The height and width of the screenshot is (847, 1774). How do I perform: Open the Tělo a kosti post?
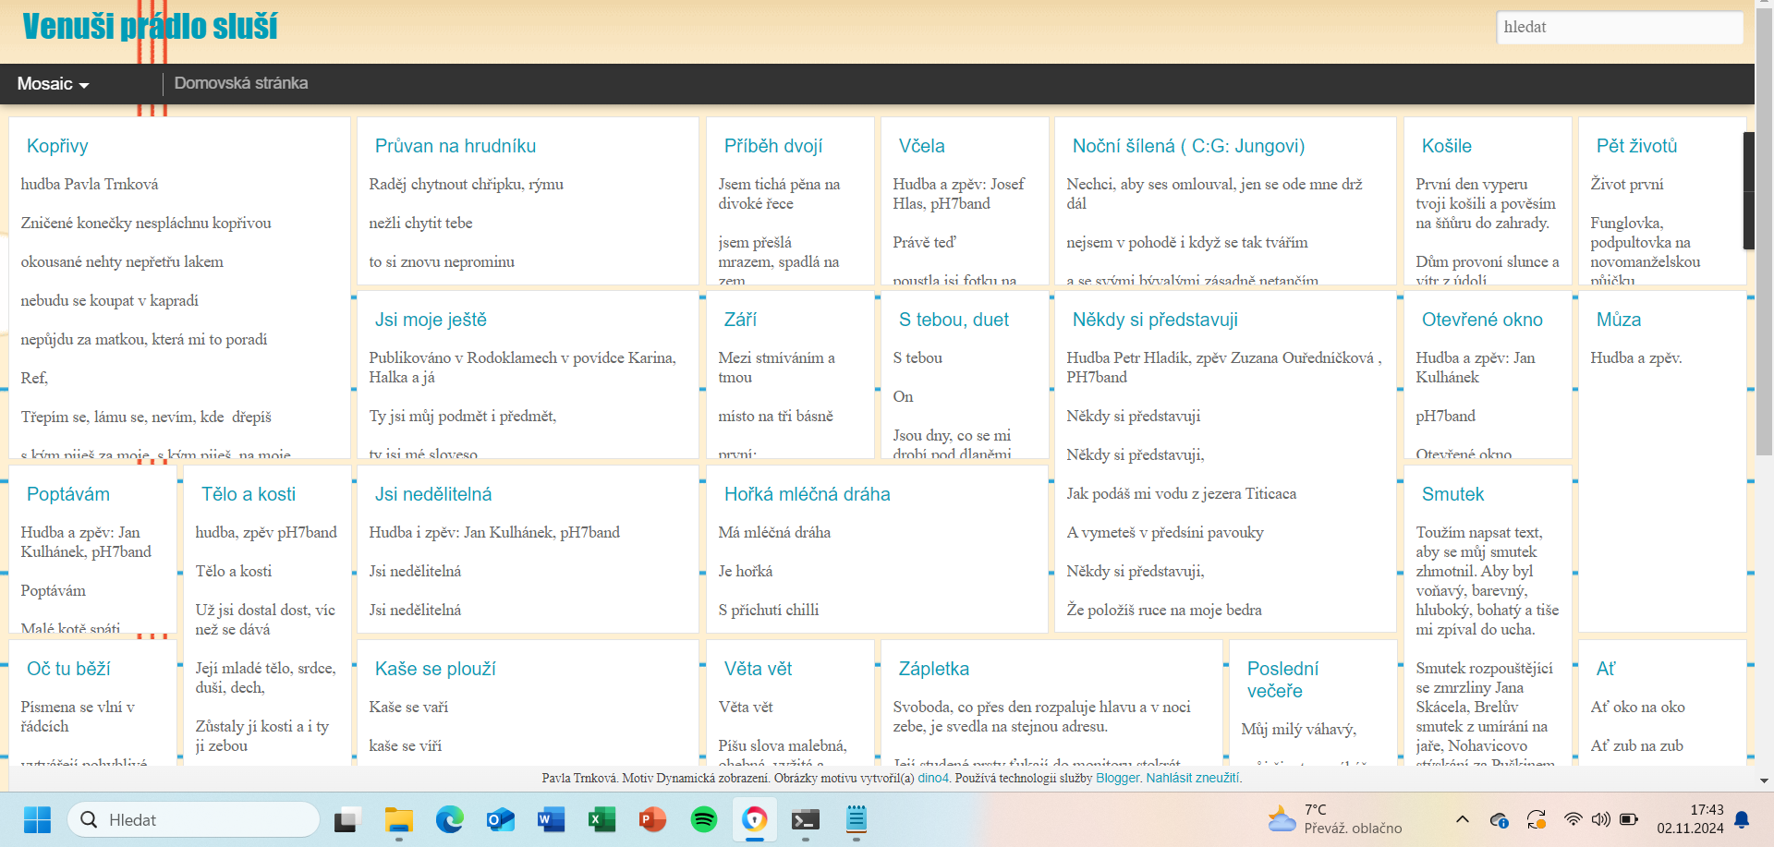(x=249, y=494)
